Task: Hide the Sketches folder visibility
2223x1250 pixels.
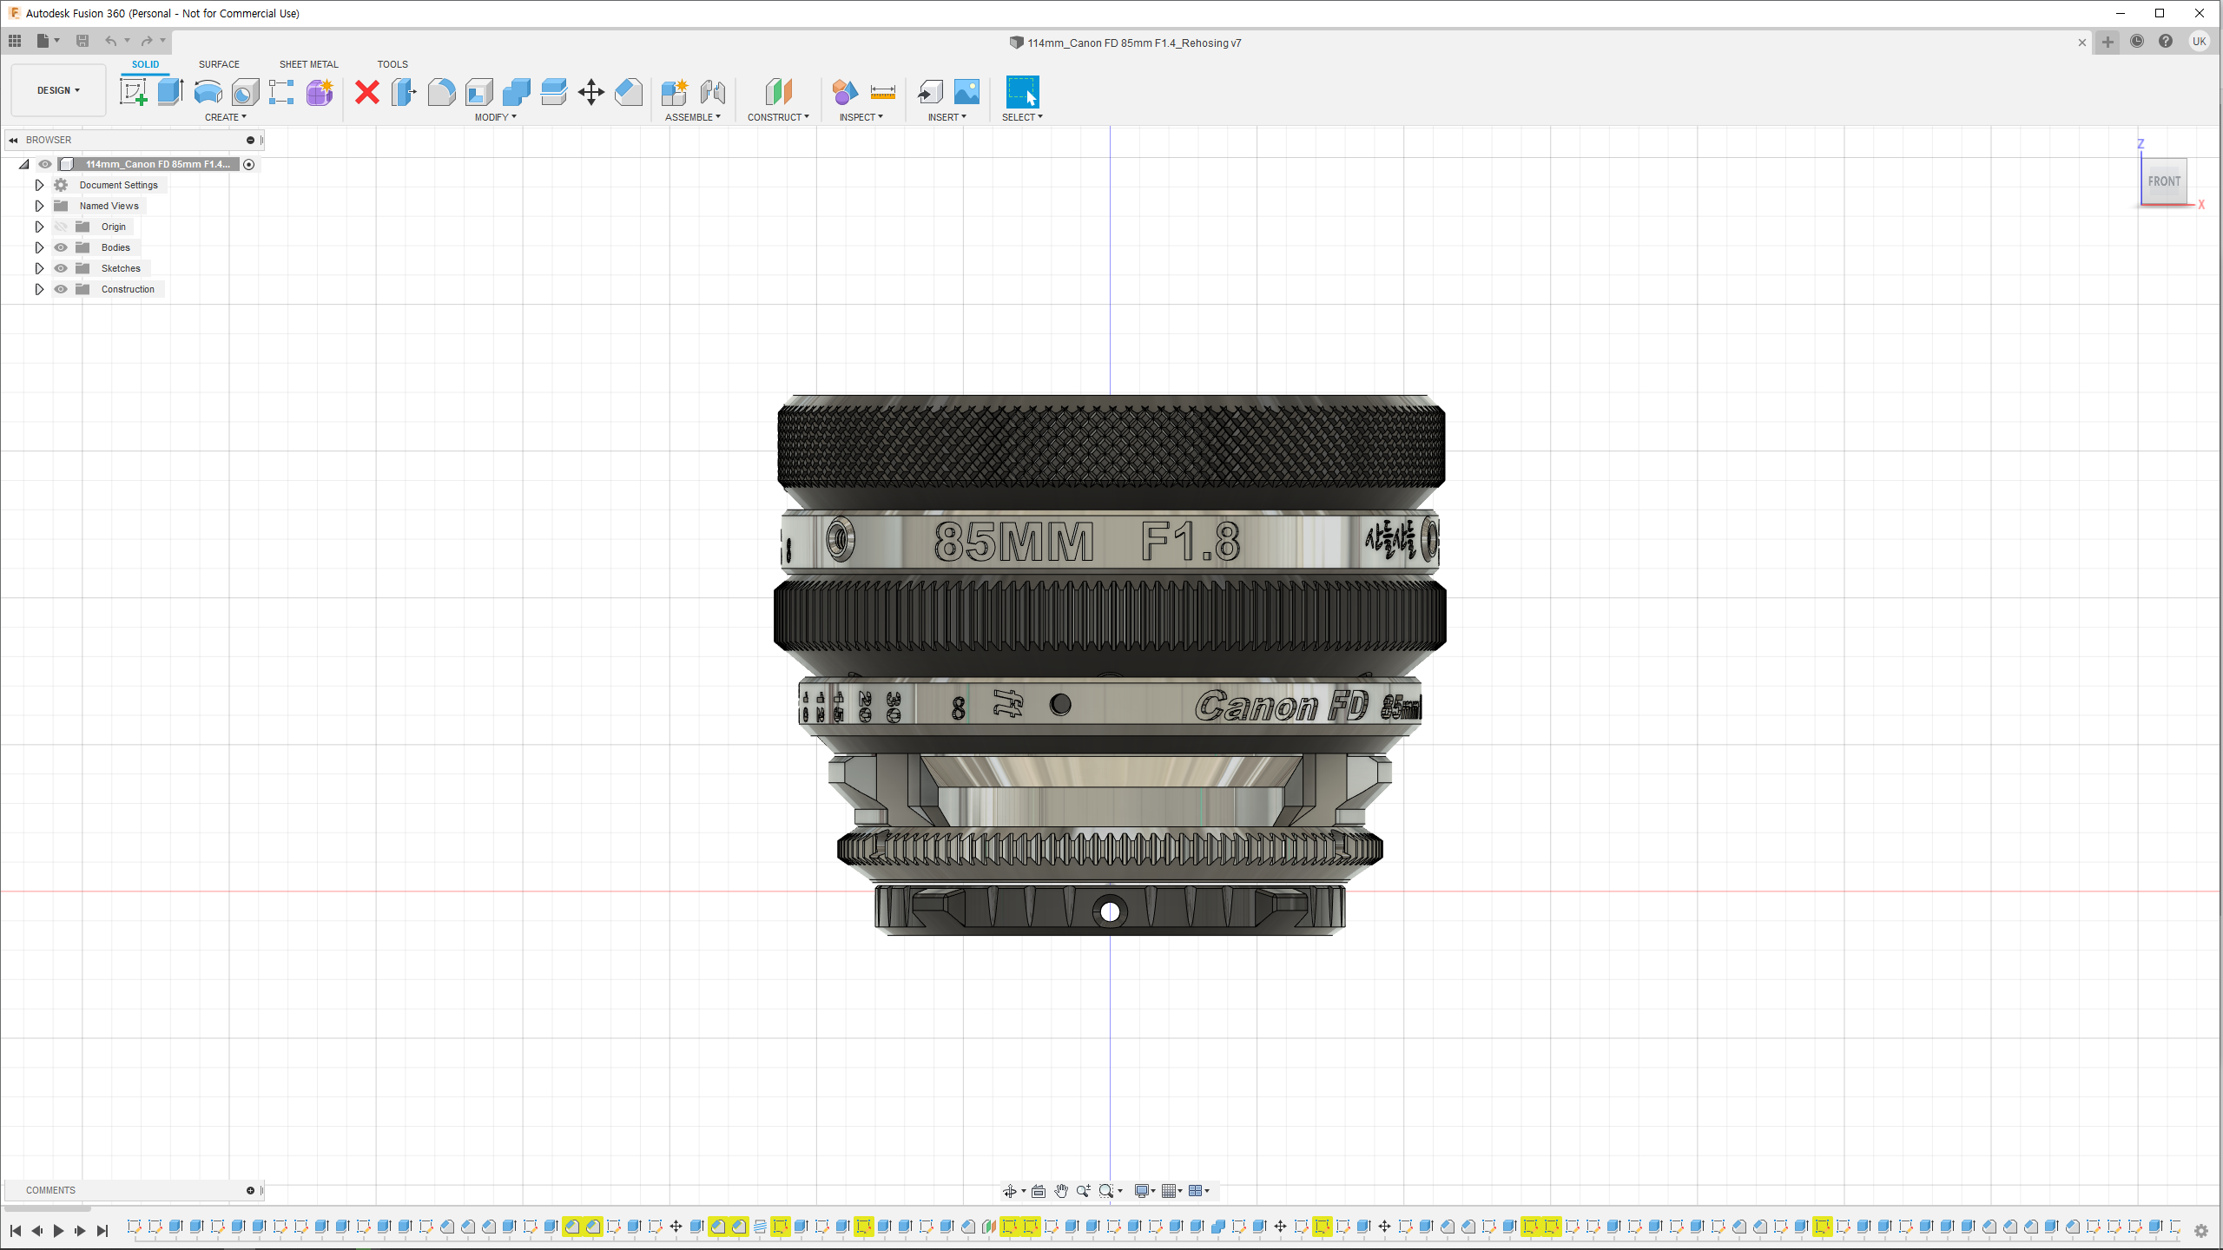Action: click(x=61, y=268)
